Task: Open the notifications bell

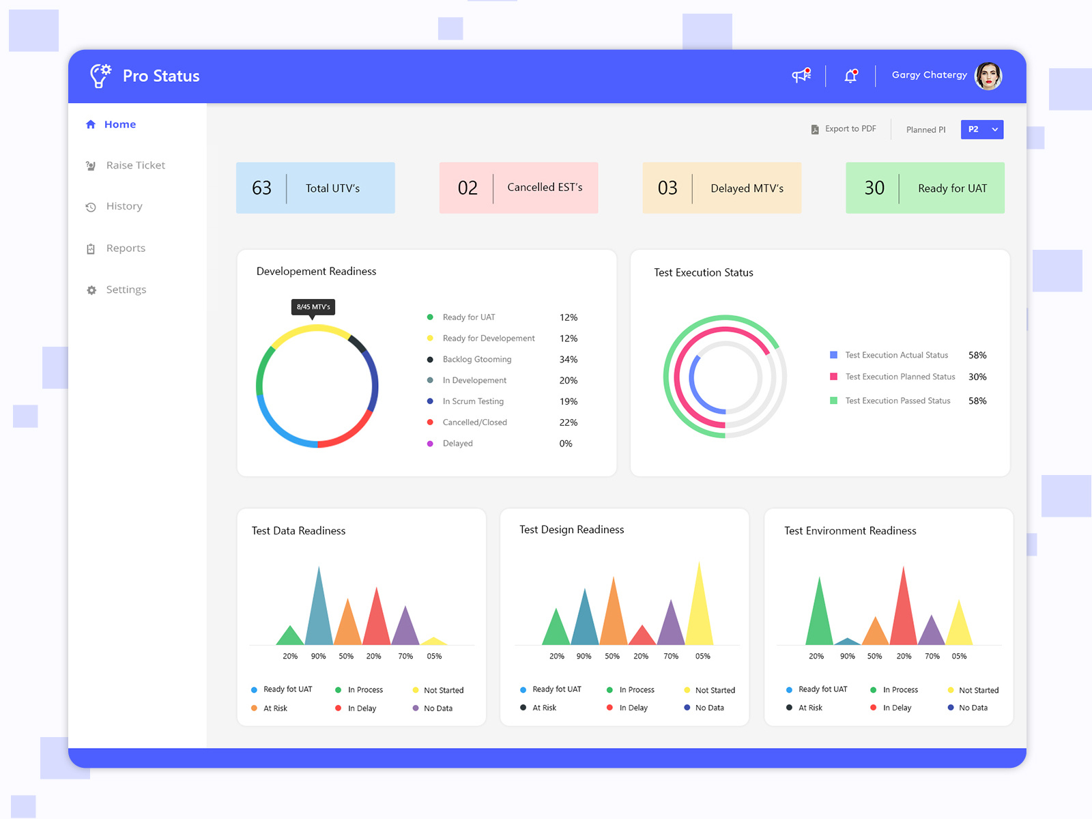Action: 850,75
